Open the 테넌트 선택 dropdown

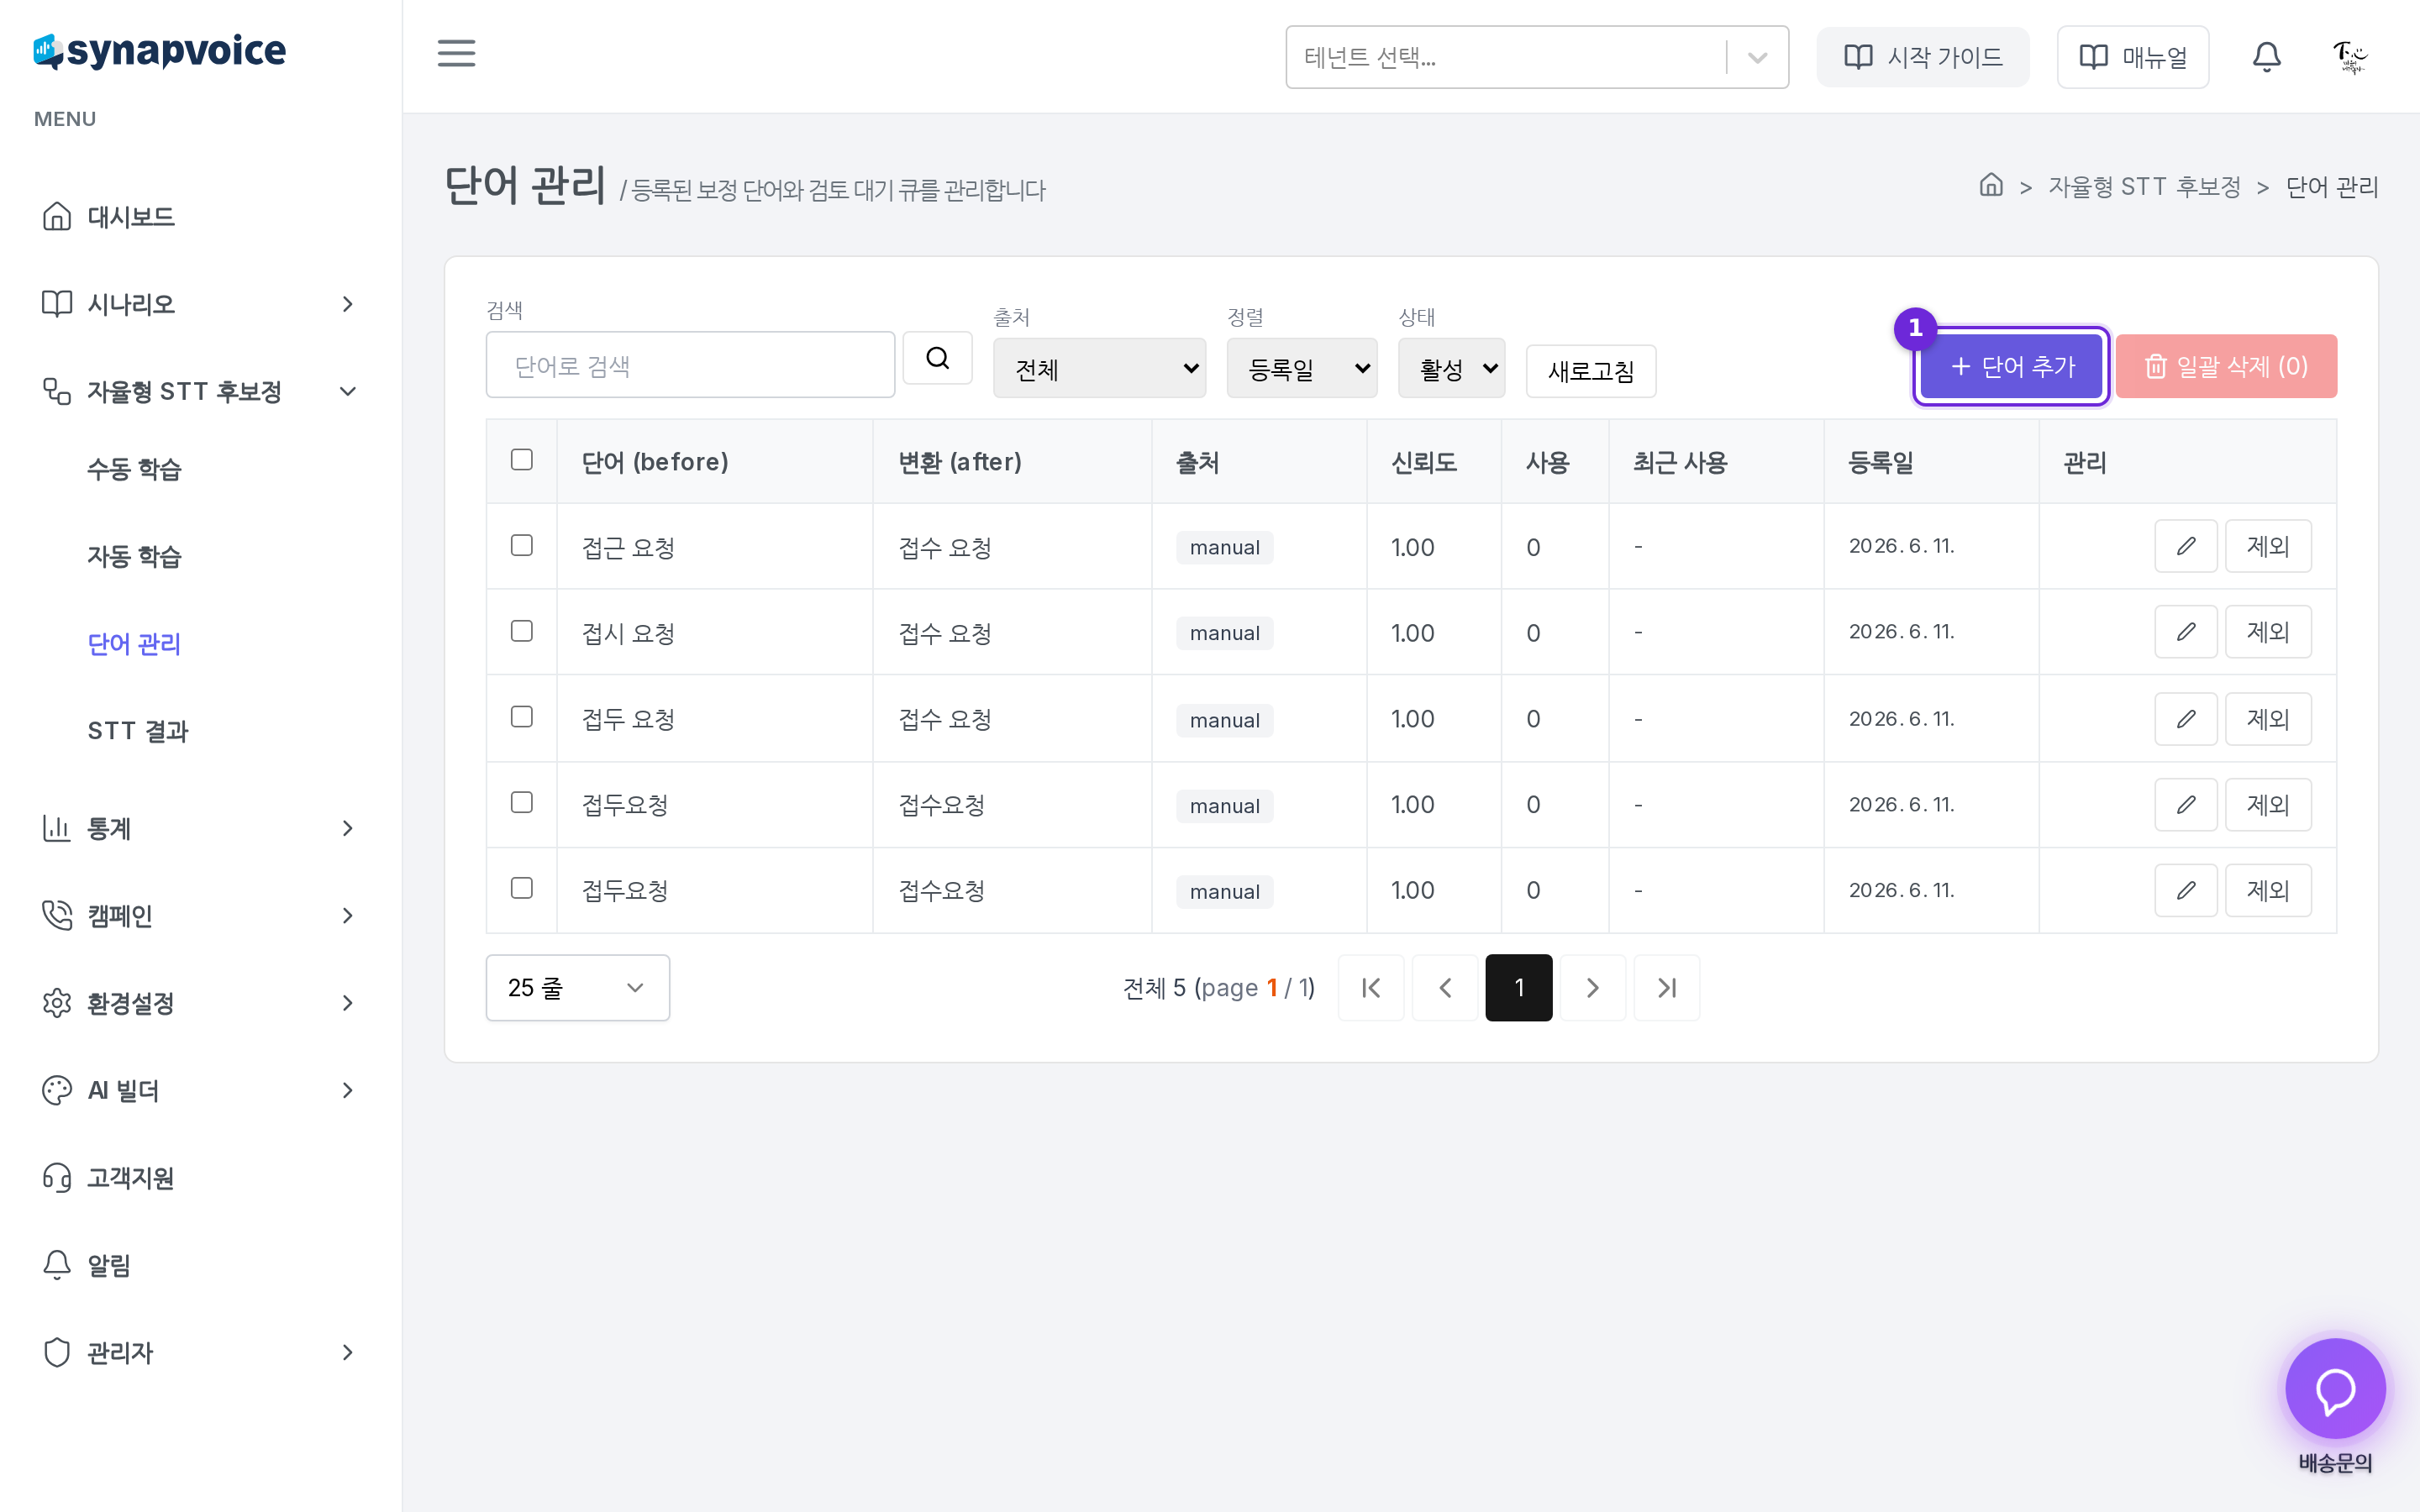click(1537, 57)
